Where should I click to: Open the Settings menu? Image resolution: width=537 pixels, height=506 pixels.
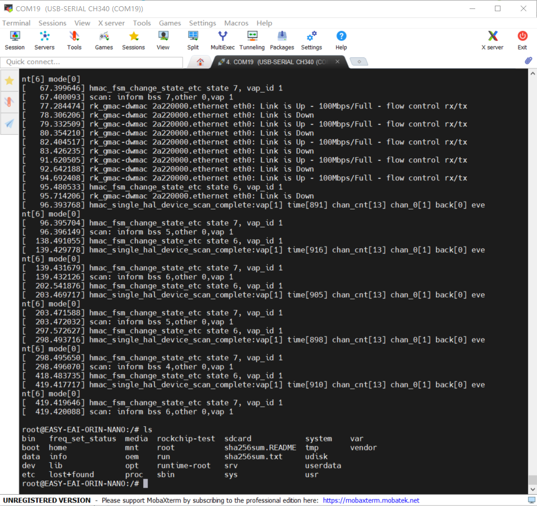(202, 23)
